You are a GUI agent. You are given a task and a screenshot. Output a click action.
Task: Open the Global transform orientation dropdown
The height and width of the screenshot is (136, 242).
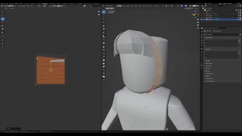tap(158, 6)
